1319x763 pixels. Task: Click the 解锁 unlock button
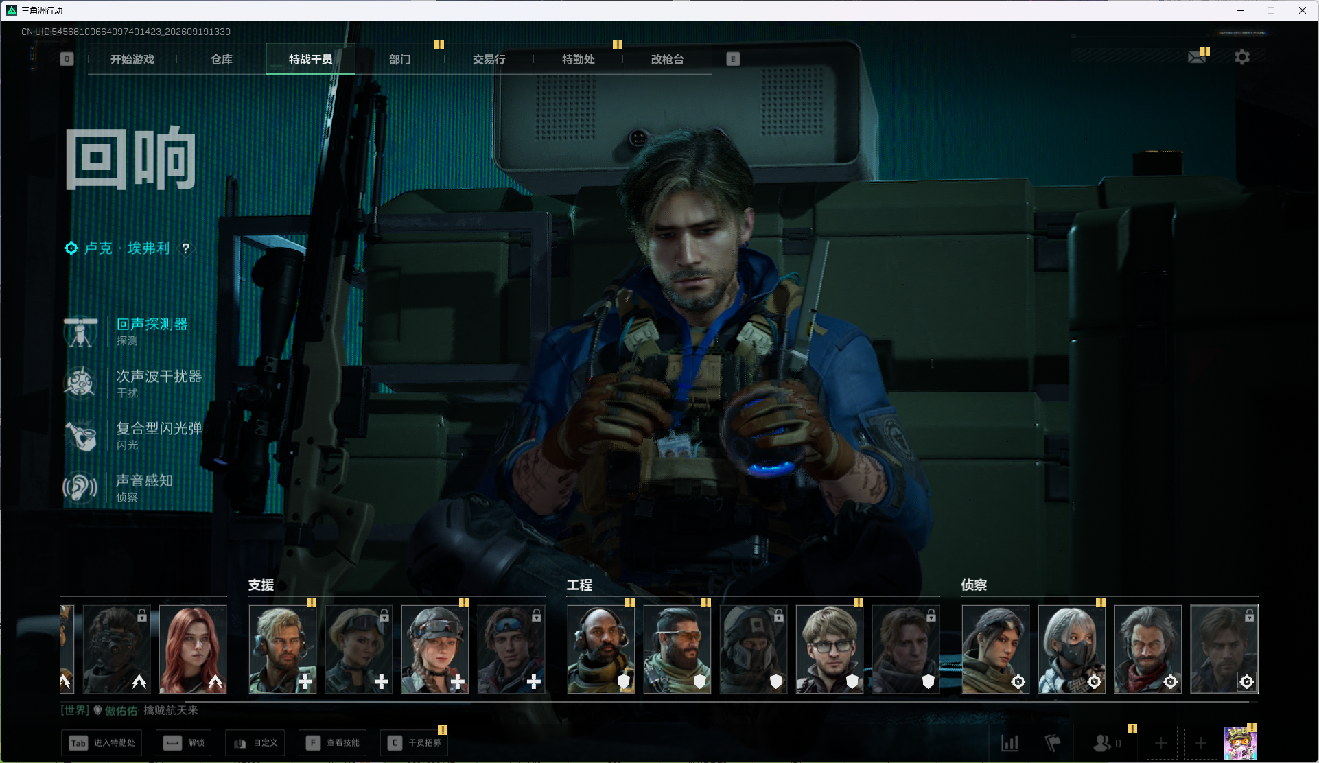click(183, 743)
